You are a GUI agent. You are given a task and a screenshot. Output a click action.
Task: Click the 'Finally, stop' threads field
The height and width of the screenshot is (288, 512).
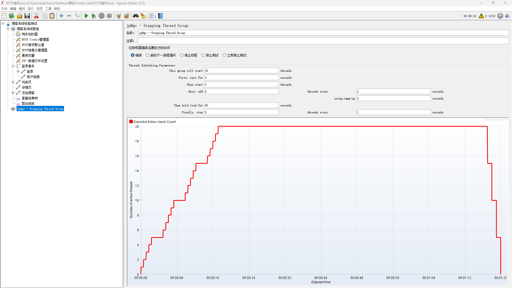pyautogui.click(x=241, y=112)
